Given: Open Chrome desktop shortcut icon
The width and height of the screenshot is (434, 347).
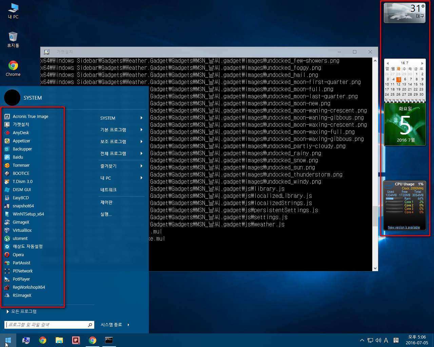Looking at the screenshot, I should tap(13, 68).
